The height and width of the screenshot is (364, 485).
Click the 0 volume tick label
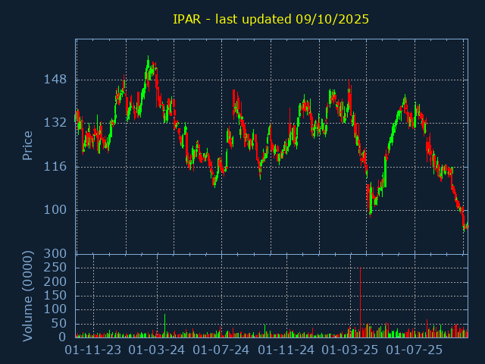pyautogui.click(x=62, y=337)
